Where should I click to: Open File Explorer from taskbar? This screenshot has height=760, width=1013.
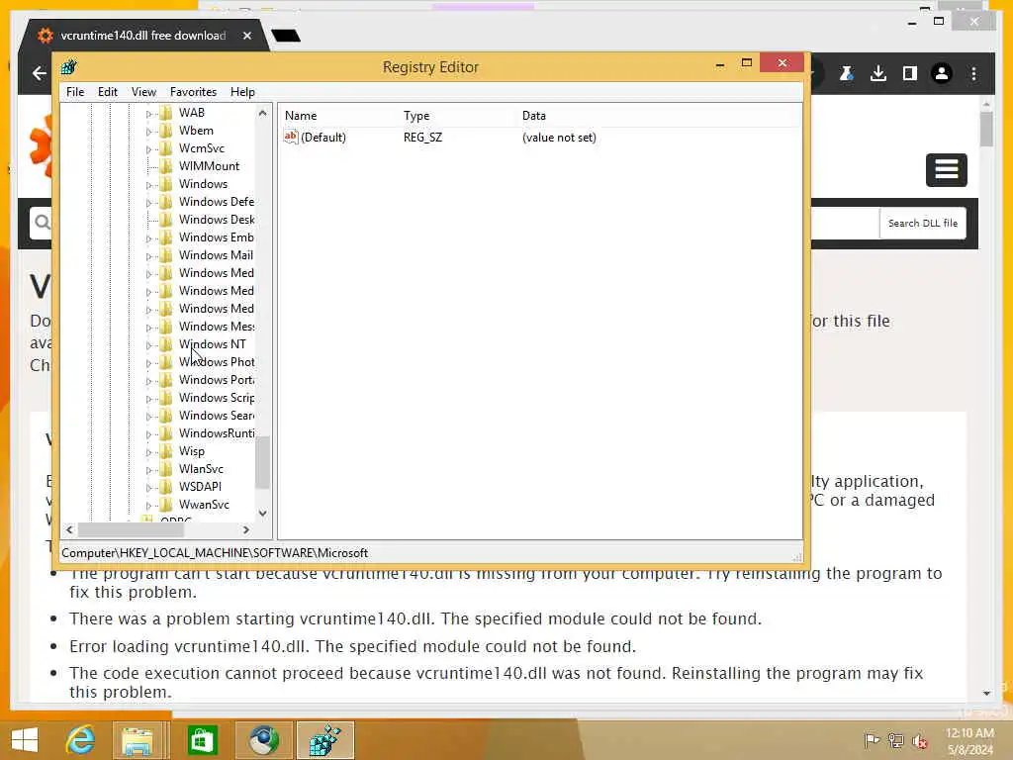tap(138, 740)
